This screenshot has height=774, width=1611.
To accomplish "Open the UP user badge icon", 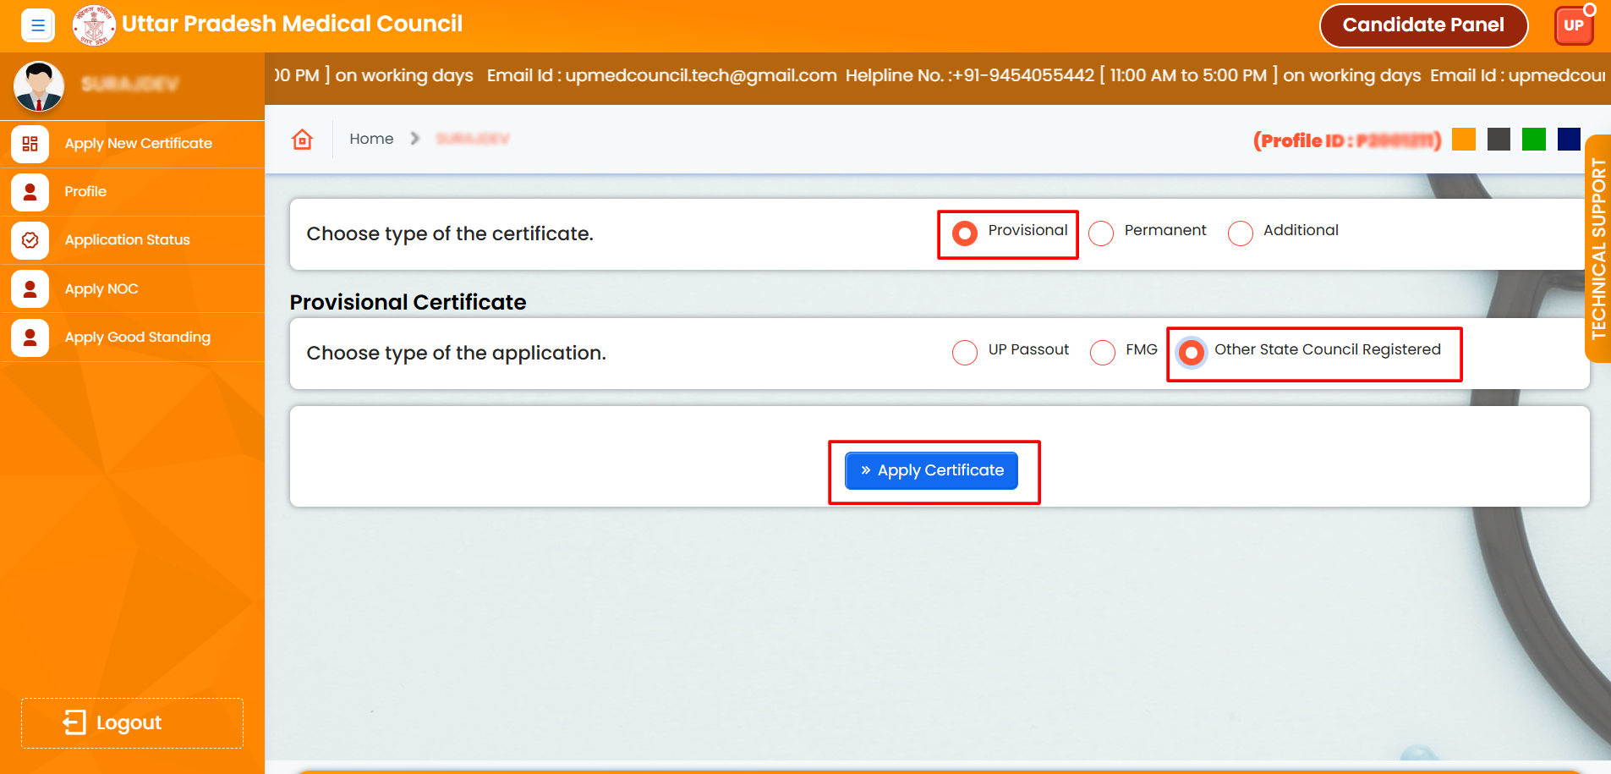I will [x=1573, y=25].
